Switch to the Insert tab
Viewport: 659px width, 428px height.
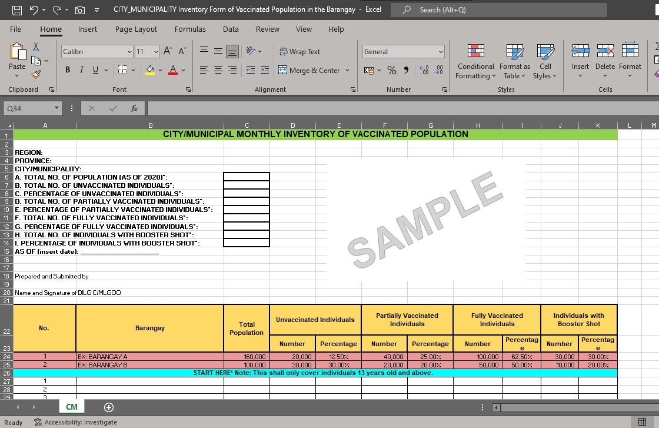pyautogui.click(x=88, y=29)
